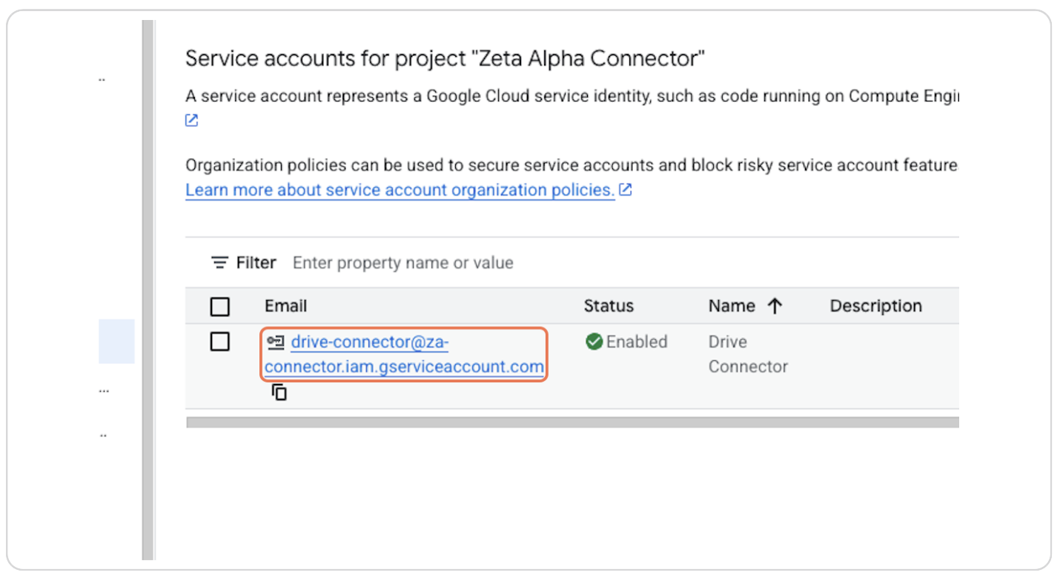Click the ascending sort arrow next to Name

774,305
